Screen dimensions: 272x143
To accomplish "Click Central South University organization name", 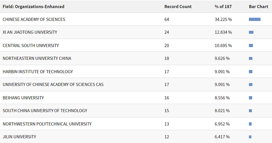I will [x=31, y=45].
